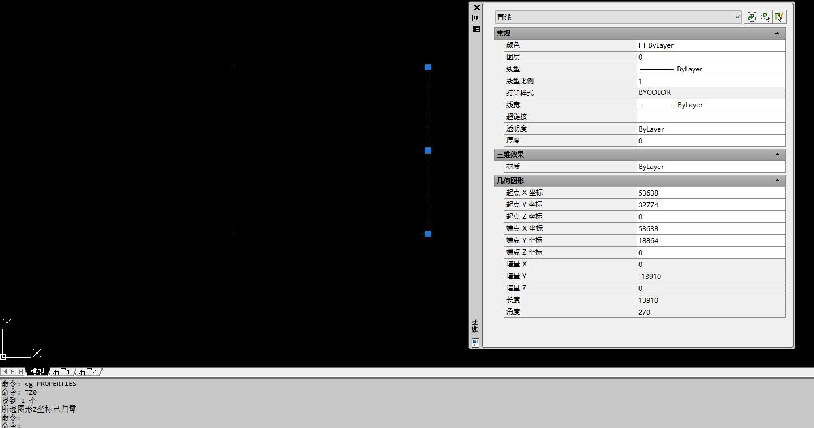The width and height of the screenshot is (814, 428).
Task: Switch to the 模型 tab
Action: click(37, 372)
